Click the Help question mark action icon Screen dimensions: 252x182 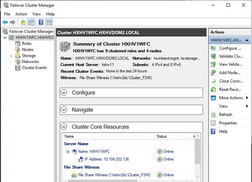[213, 131]
